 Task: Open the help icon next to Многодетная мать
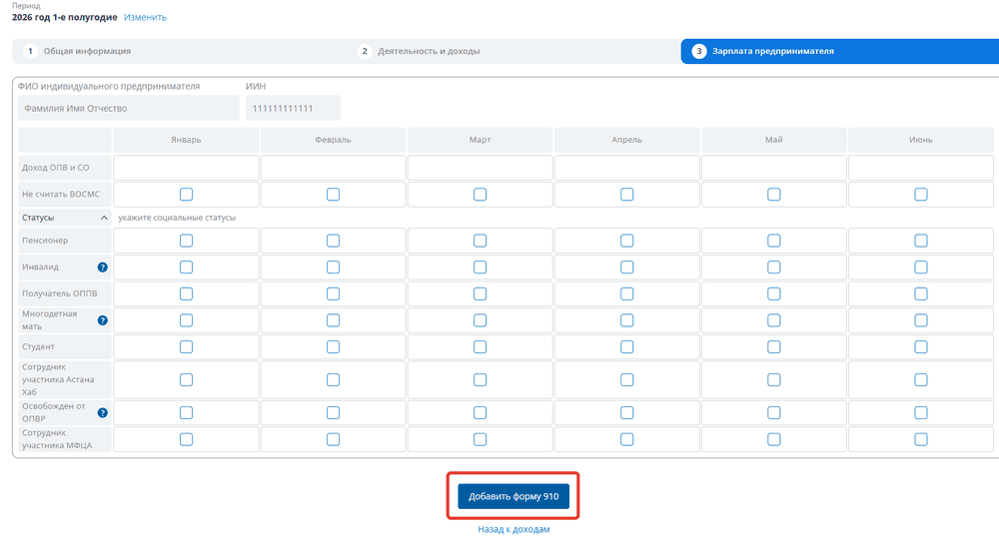[103, 320]
